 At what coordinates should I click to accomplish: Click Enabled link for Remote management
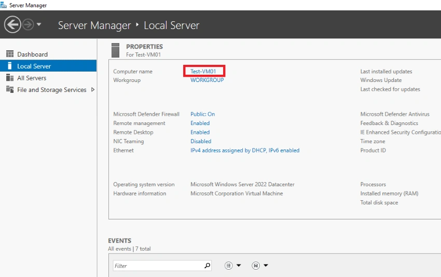tap(200, 123)
